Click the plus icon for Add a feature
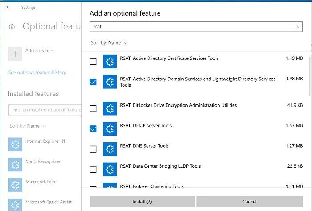Viewport: 312px width, 211px height. pos(15,54)
